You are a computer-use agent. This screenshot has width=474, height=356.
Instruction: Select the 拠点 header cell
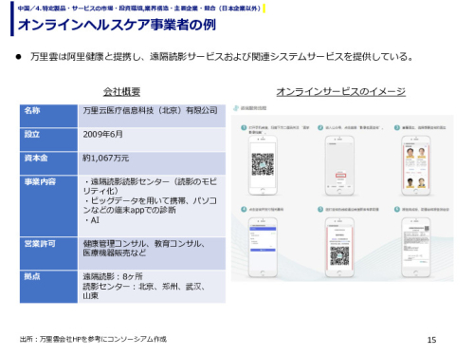point(48,287)
